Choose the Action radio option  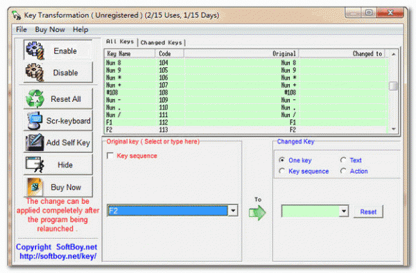pyautogui.click(x=343, y=171)
